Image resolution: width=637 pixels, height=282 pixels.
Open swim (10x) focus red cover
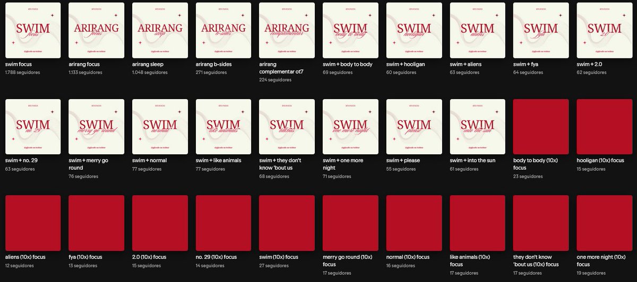coord(287,223)
